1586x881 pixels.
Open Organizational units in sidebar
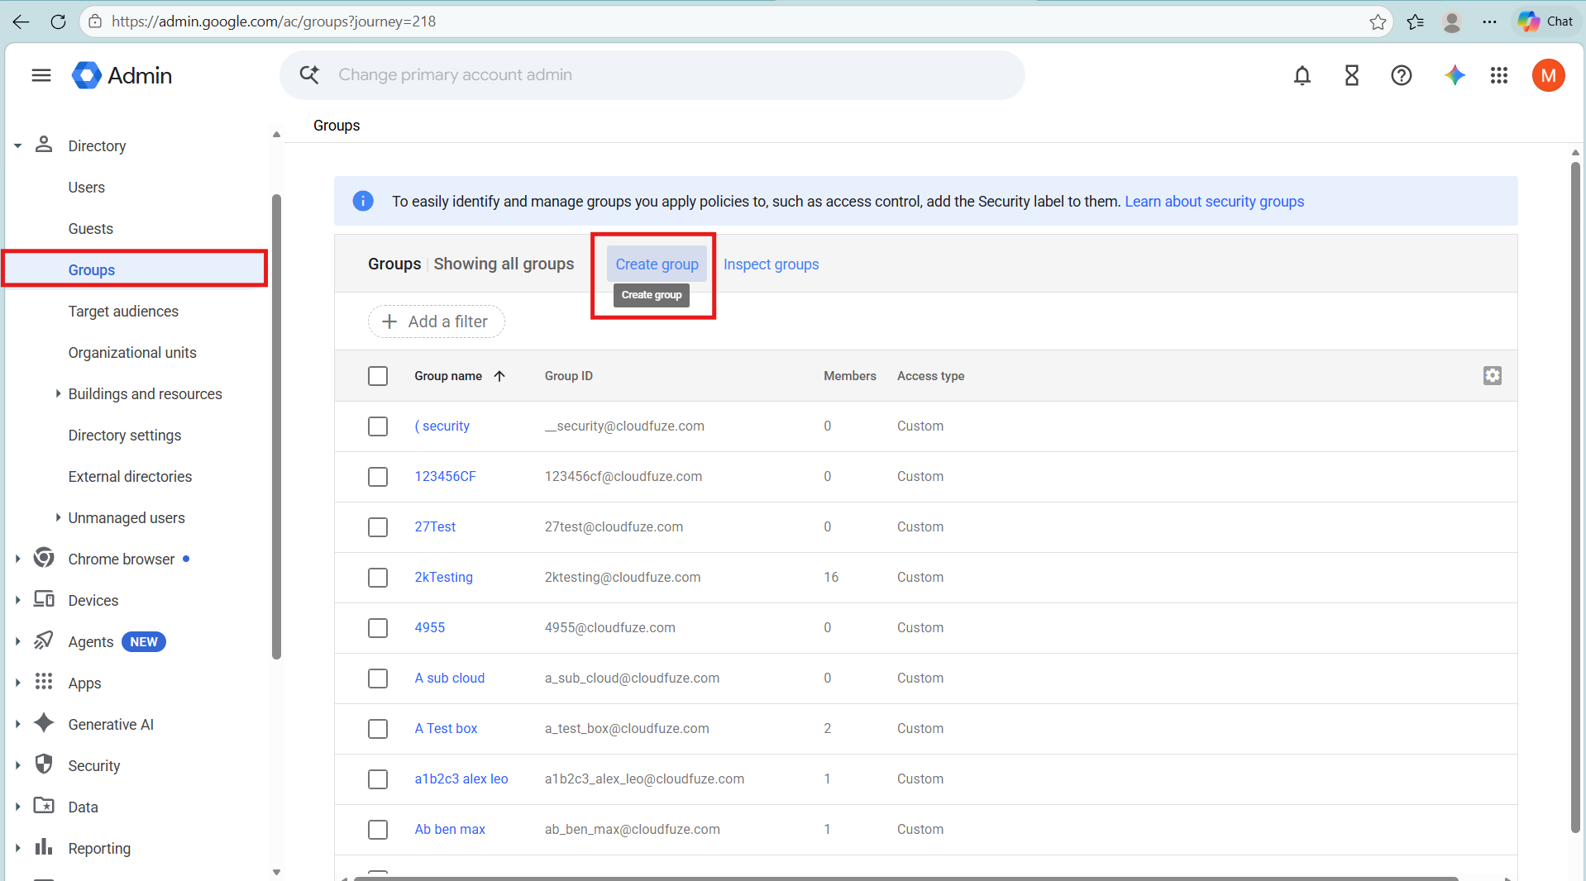(x=132, y=353)
